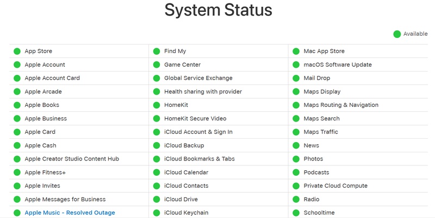435x218 pixels.
Task: Select the System Status heading
Action: coord(219,10)
